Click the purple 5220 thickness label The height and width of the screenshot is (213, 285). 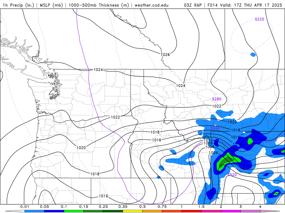pyautogui.click(x=260, y=19)
